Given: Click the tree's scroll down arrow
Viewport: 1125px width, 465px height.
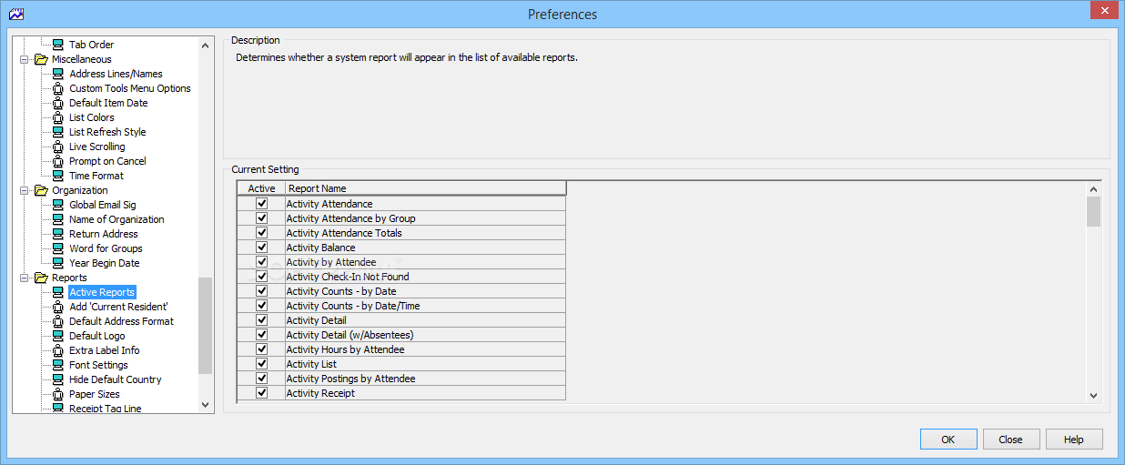Looking at the screenshot, I should (206, 405).
